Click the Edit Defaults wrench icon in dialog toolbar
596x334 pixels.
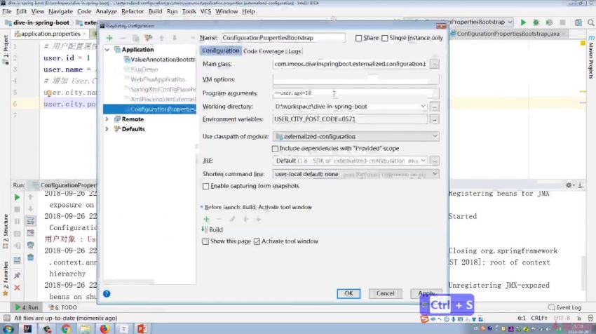point(148,38)
